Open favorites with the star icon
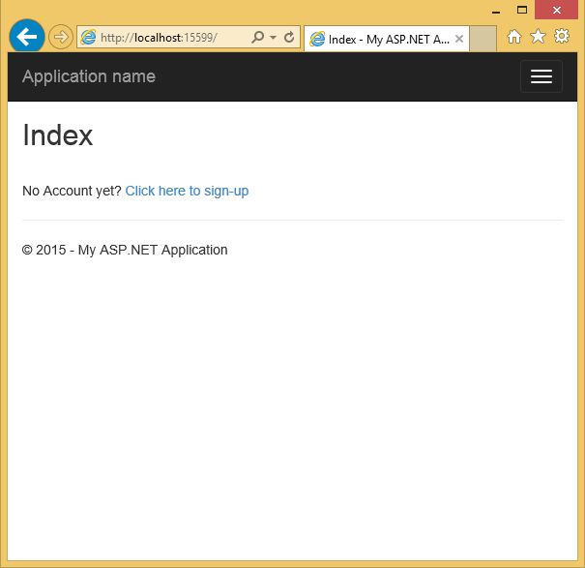The width and height of the screenshot is (585, 568). click(x=538, y=37)
